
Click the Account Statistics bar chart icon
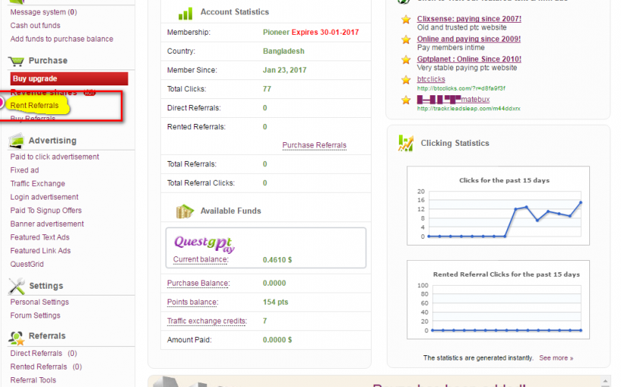(x=185, y=13)
